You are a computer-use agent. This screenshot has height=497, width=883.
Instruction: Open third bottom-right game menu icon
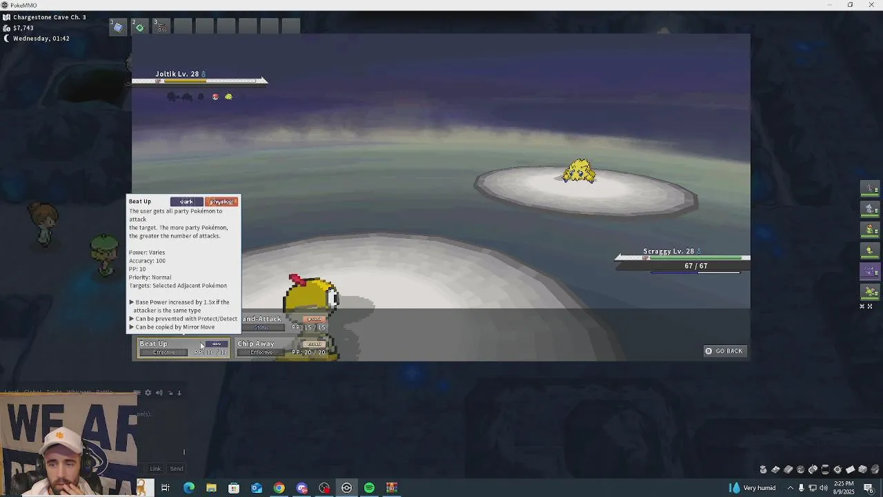point(788,469)
